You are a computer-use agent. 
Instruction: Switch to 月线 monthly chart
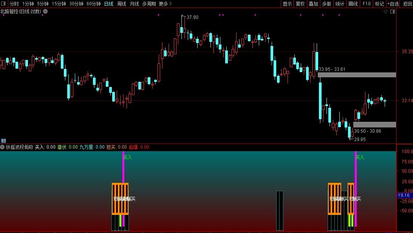(x=135, y=4)
